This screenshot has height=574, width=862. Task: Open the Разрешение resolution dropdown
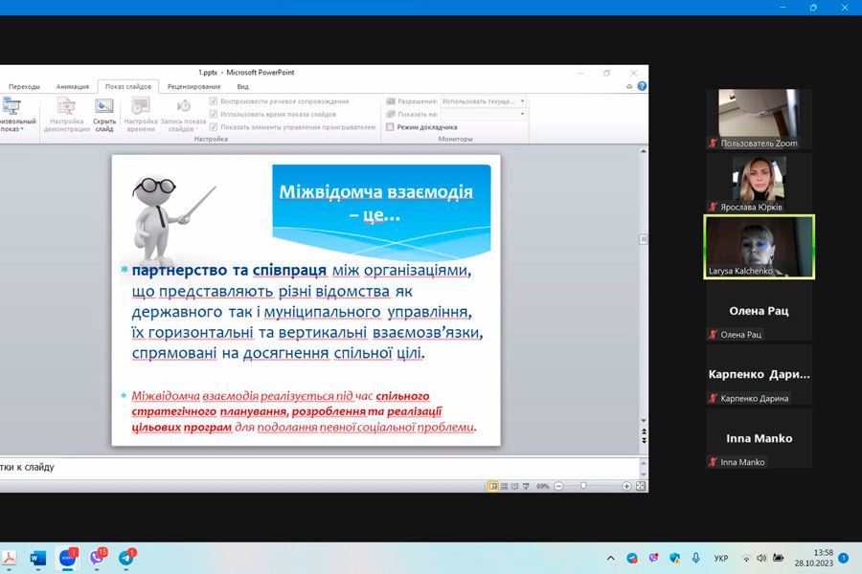522,101
